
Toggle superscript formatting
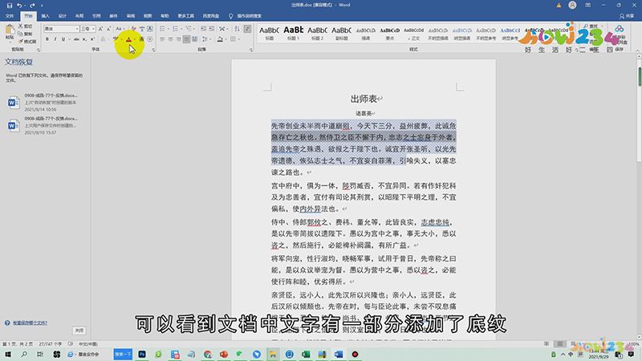[x=92, y=39]
